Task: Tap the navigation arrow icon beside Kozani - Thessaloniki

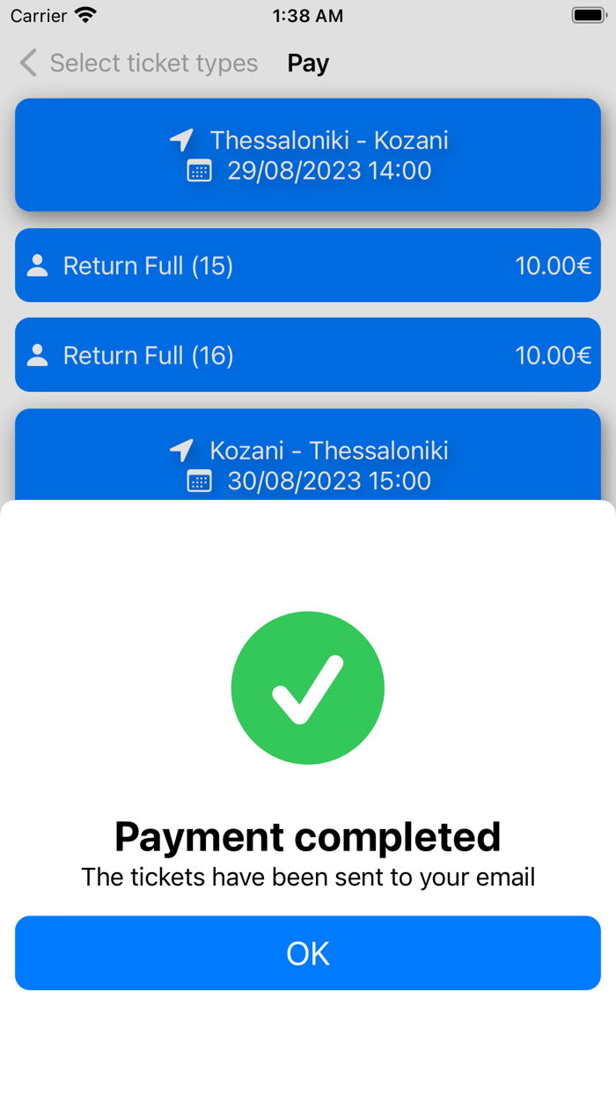Action: 181,449
